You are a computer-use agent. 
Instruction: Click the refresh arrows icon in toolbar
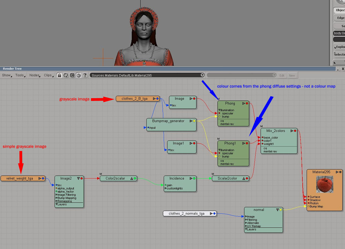pyautogui.click(x=66, y=75)
